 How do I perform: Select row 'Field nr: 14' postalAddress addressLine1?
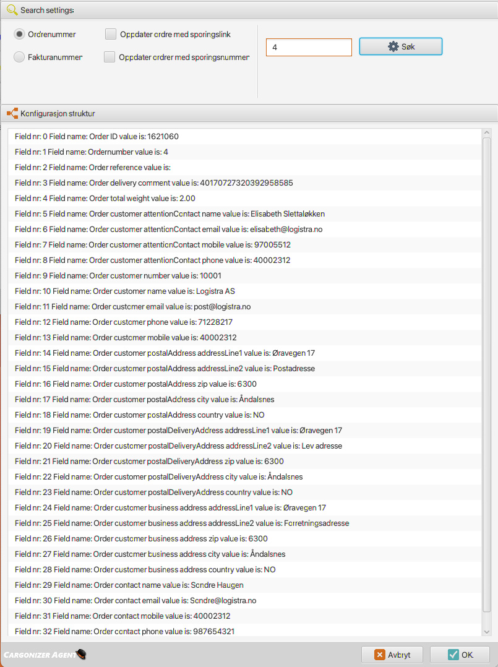(x=244, y=353)
